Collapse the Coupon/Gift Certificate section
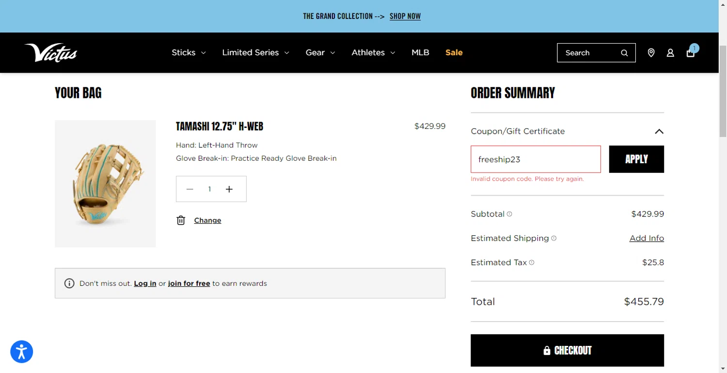Screen dimensions: 727x373 pyautogui.click(x=659, y=131)
